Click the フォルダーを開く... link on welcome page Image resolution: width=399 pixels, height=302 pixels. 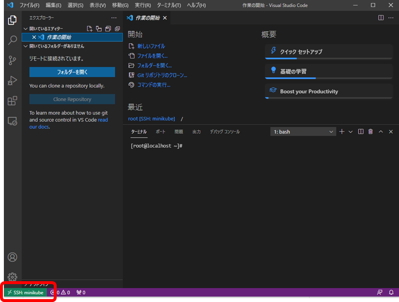[x=154, y=65]
